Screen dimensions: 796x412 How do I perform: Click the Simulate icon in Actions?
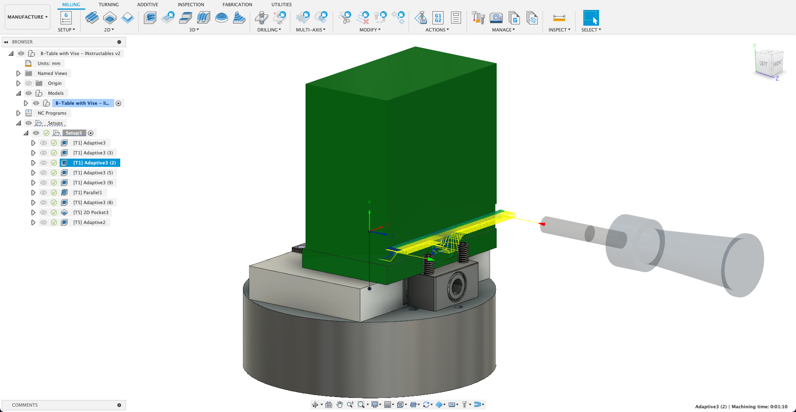[421, 17]
